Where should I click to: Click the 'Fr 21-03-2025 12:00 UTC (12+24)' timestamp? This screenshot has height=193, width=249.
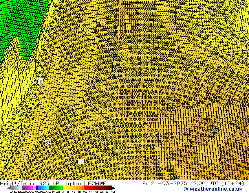click(x=193, y=184)
